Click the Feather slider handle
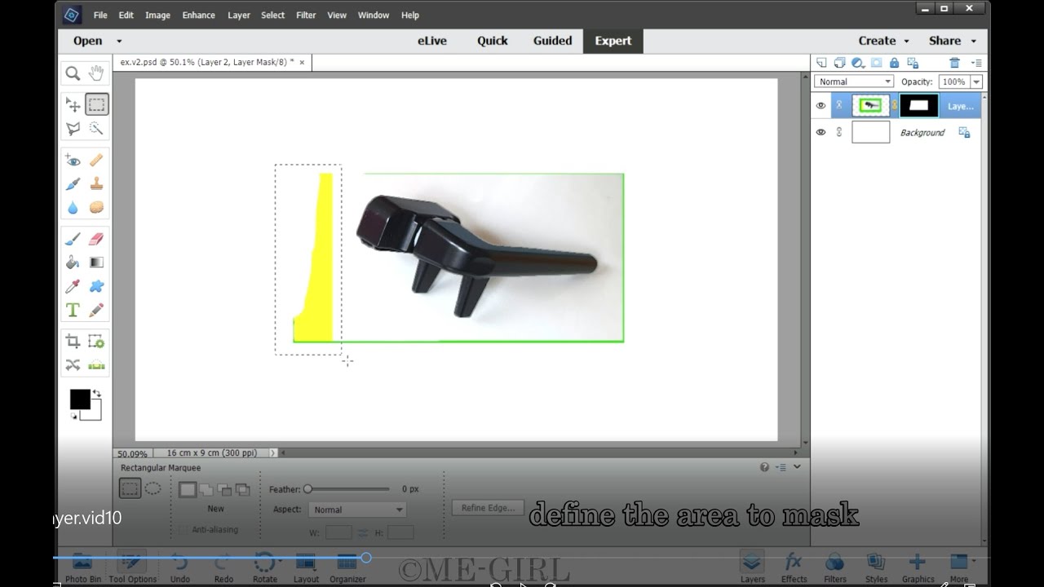The width and height of the screenshot is (1044, 587). (x=307, y=489)
